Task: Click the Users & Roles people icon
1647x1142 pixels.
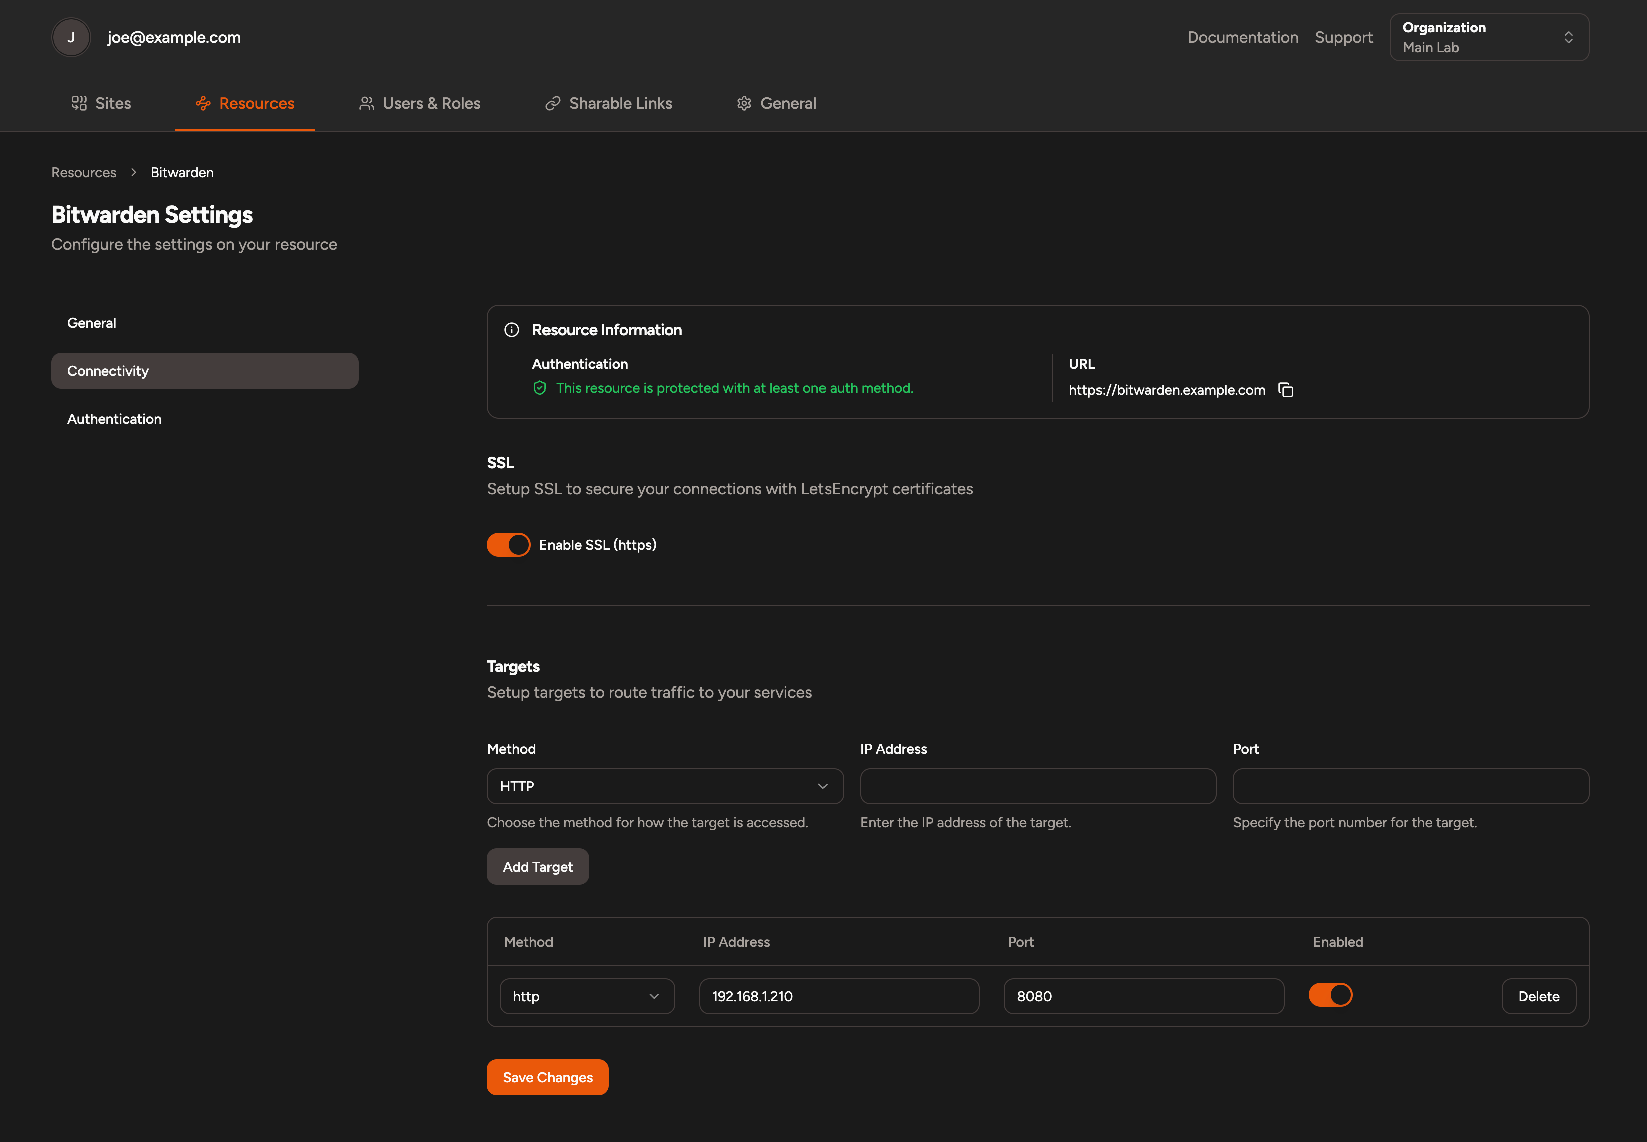Action: 366,103
